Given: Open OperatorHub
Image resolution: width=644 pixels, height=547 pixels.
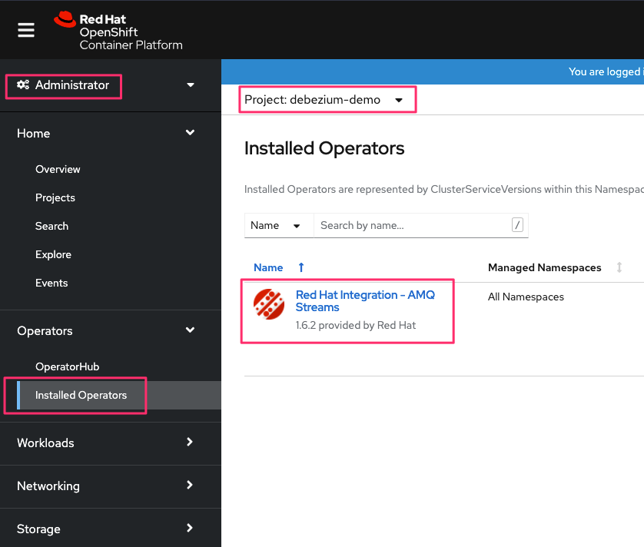Looking at the screenshot, I should (x=68, y=366).
